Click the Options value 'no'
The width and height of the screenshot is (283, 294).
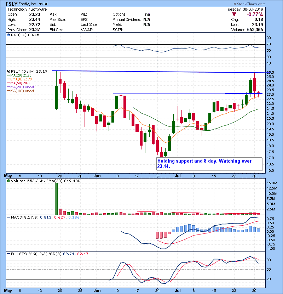[x=148, y=15]
